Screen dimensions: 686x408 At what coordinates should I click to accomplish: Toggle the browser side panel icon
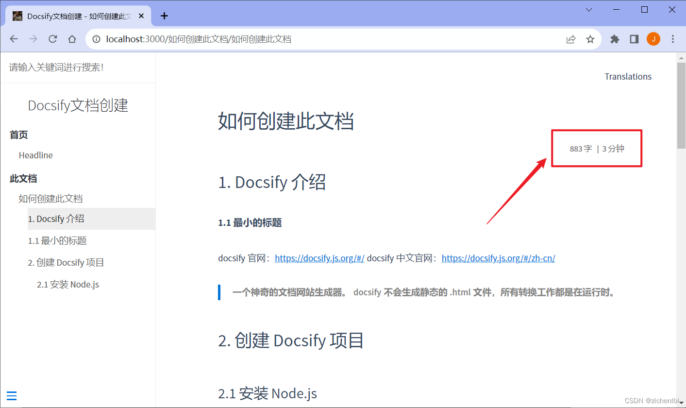634,39
